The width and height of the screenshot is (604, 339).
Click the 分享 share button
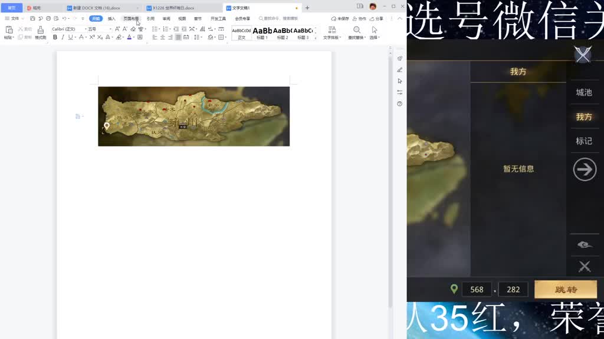click(x=376, y=18)
